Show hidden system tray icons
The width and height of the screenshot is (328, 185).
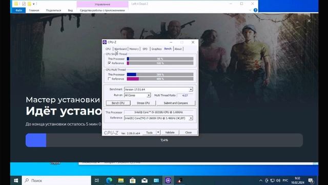click(261, 180)
